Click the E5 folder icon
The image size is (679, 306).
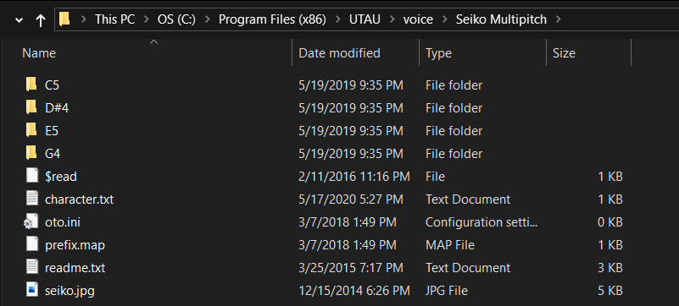click(31, 131)
